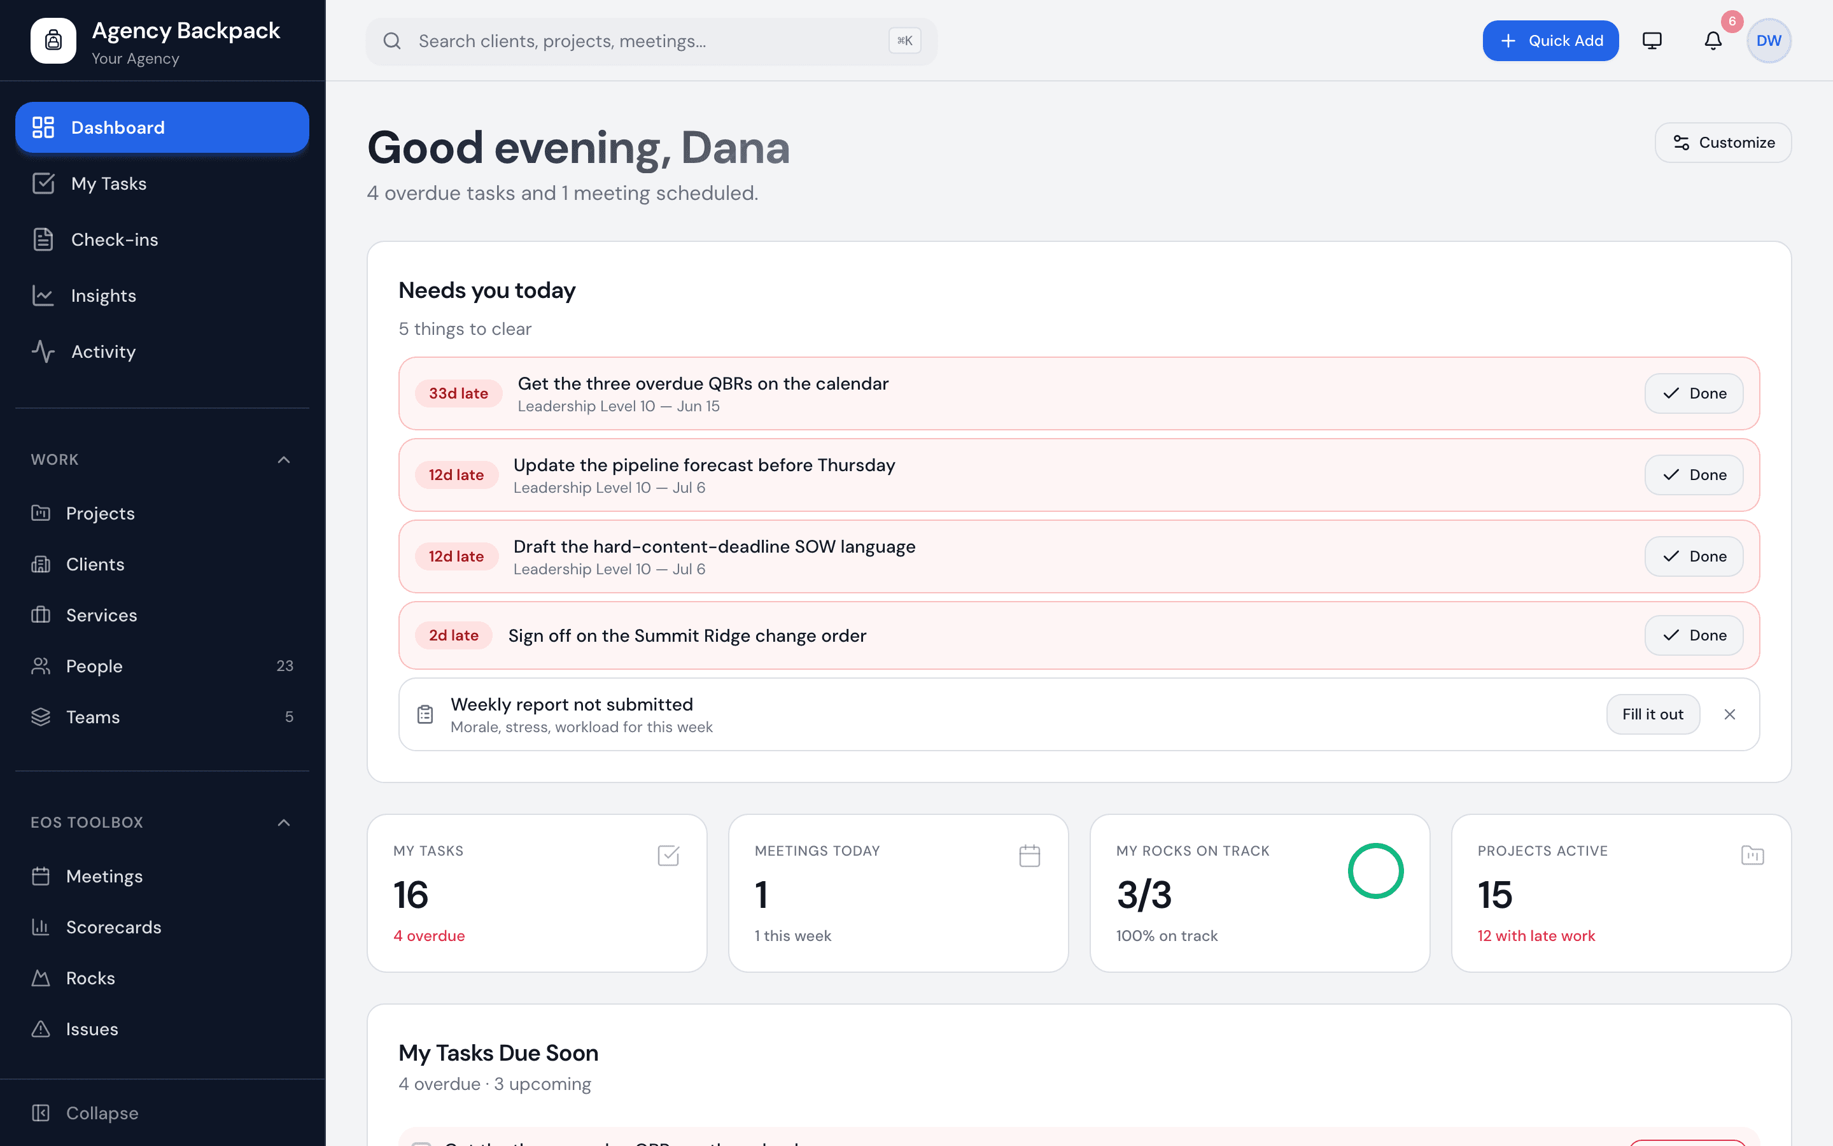This screenshot has width=1833, height=1146.
Task: Mark SOW language task as Done
Action: pos(1694,556)
